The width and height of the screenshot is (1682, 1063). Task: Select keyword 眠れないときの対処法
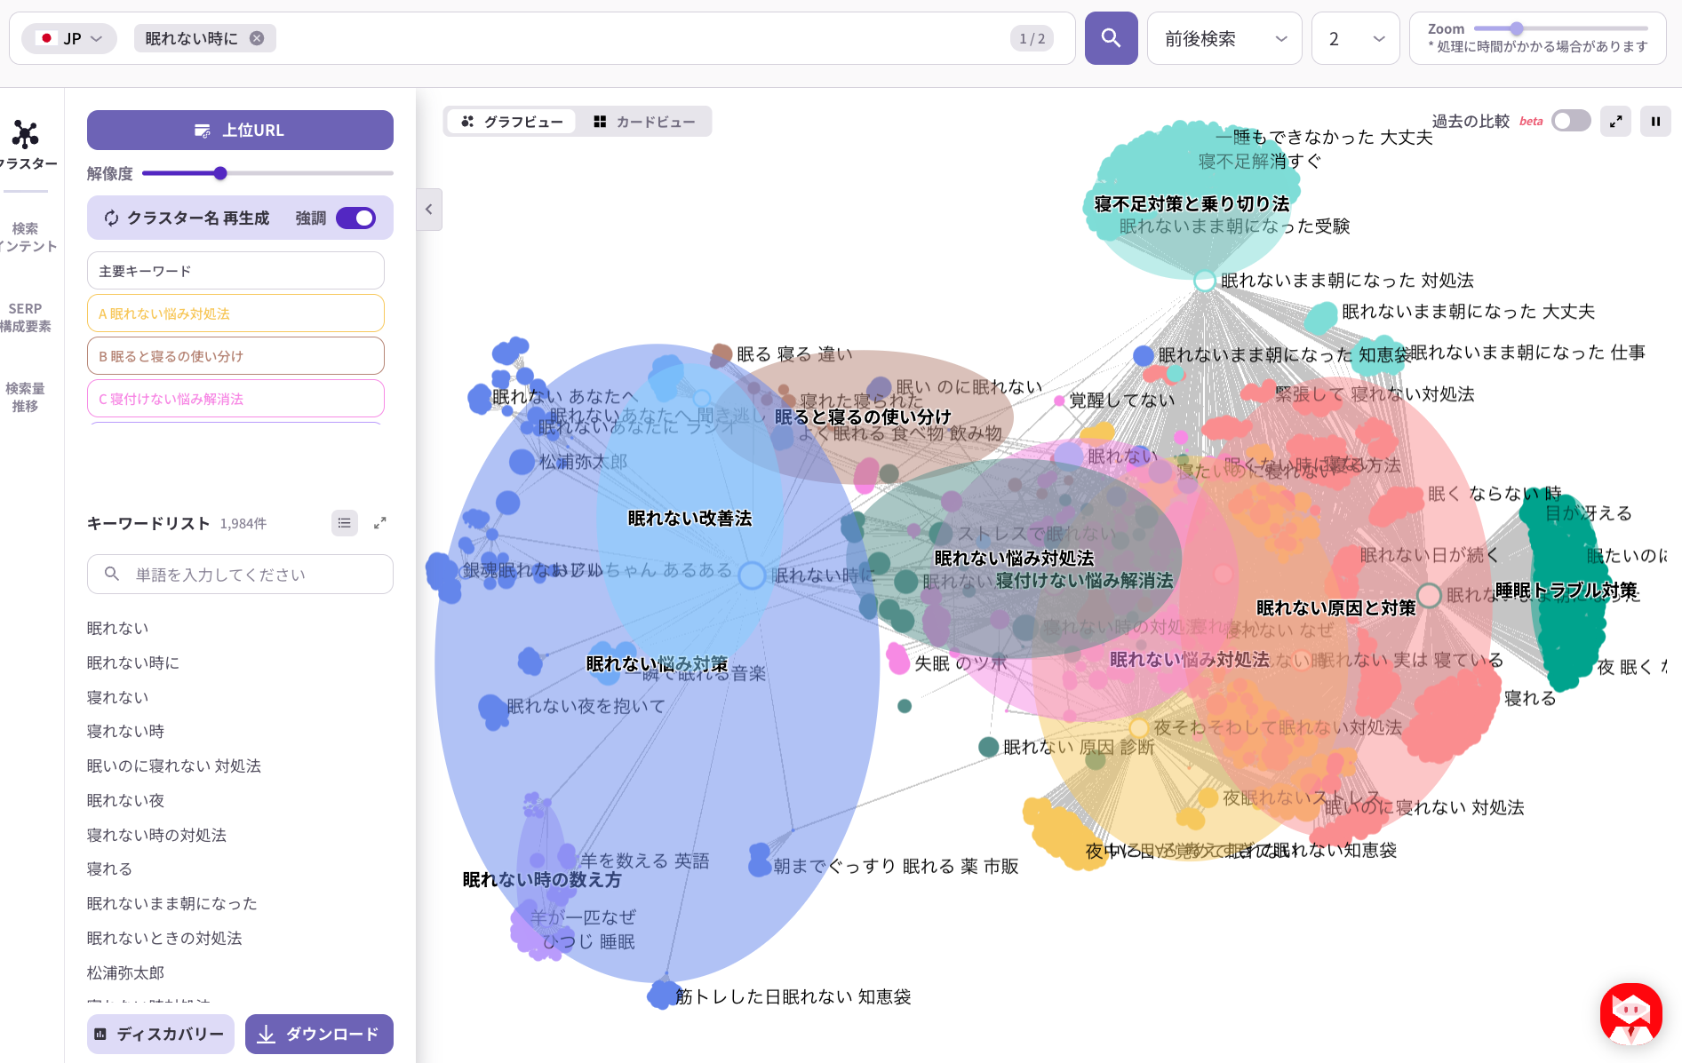coord(164,938)
